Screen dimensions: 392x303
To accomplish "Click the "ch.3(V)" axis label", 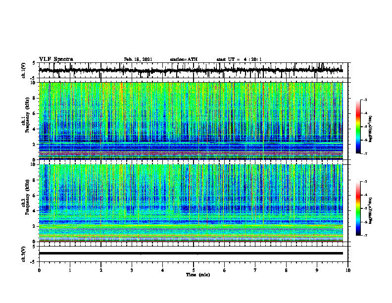I will point(24,254).
